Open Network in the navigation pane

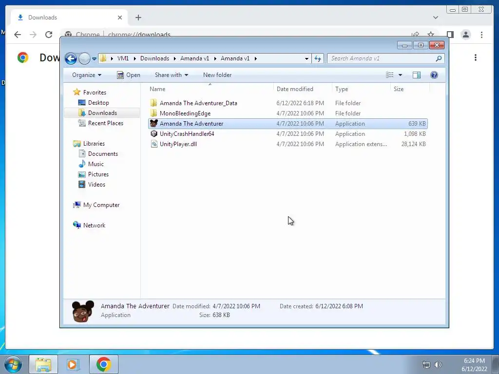(94, 225)
